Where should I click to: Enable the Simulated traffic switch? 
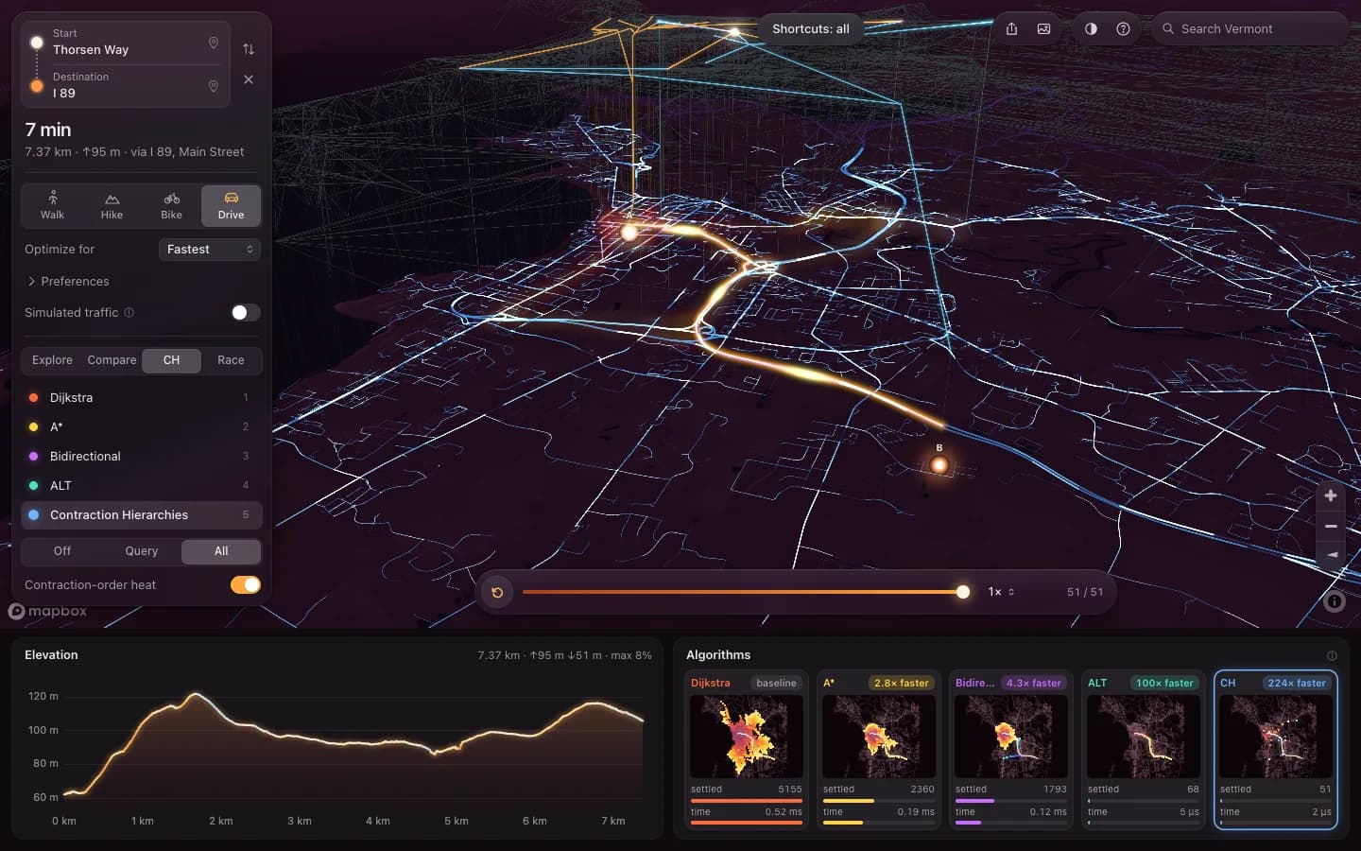coord(246,312)
